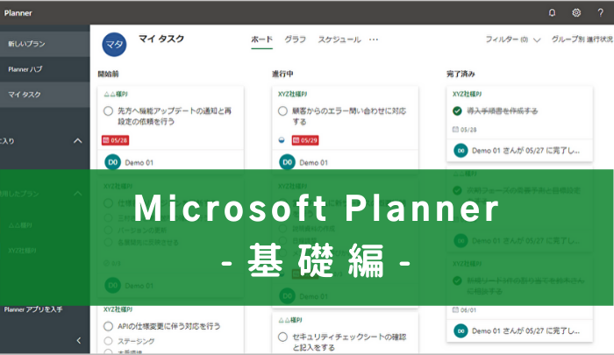Open the XYZ社様PJ label on 導入手順書 card
The width and height of the screenshot is (614, 355).
[x=467, y=94]
